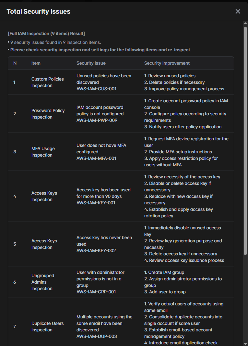Select the MFA Usage Inspection item
Viewport: 248px width, 346px height.
(43, 152)
